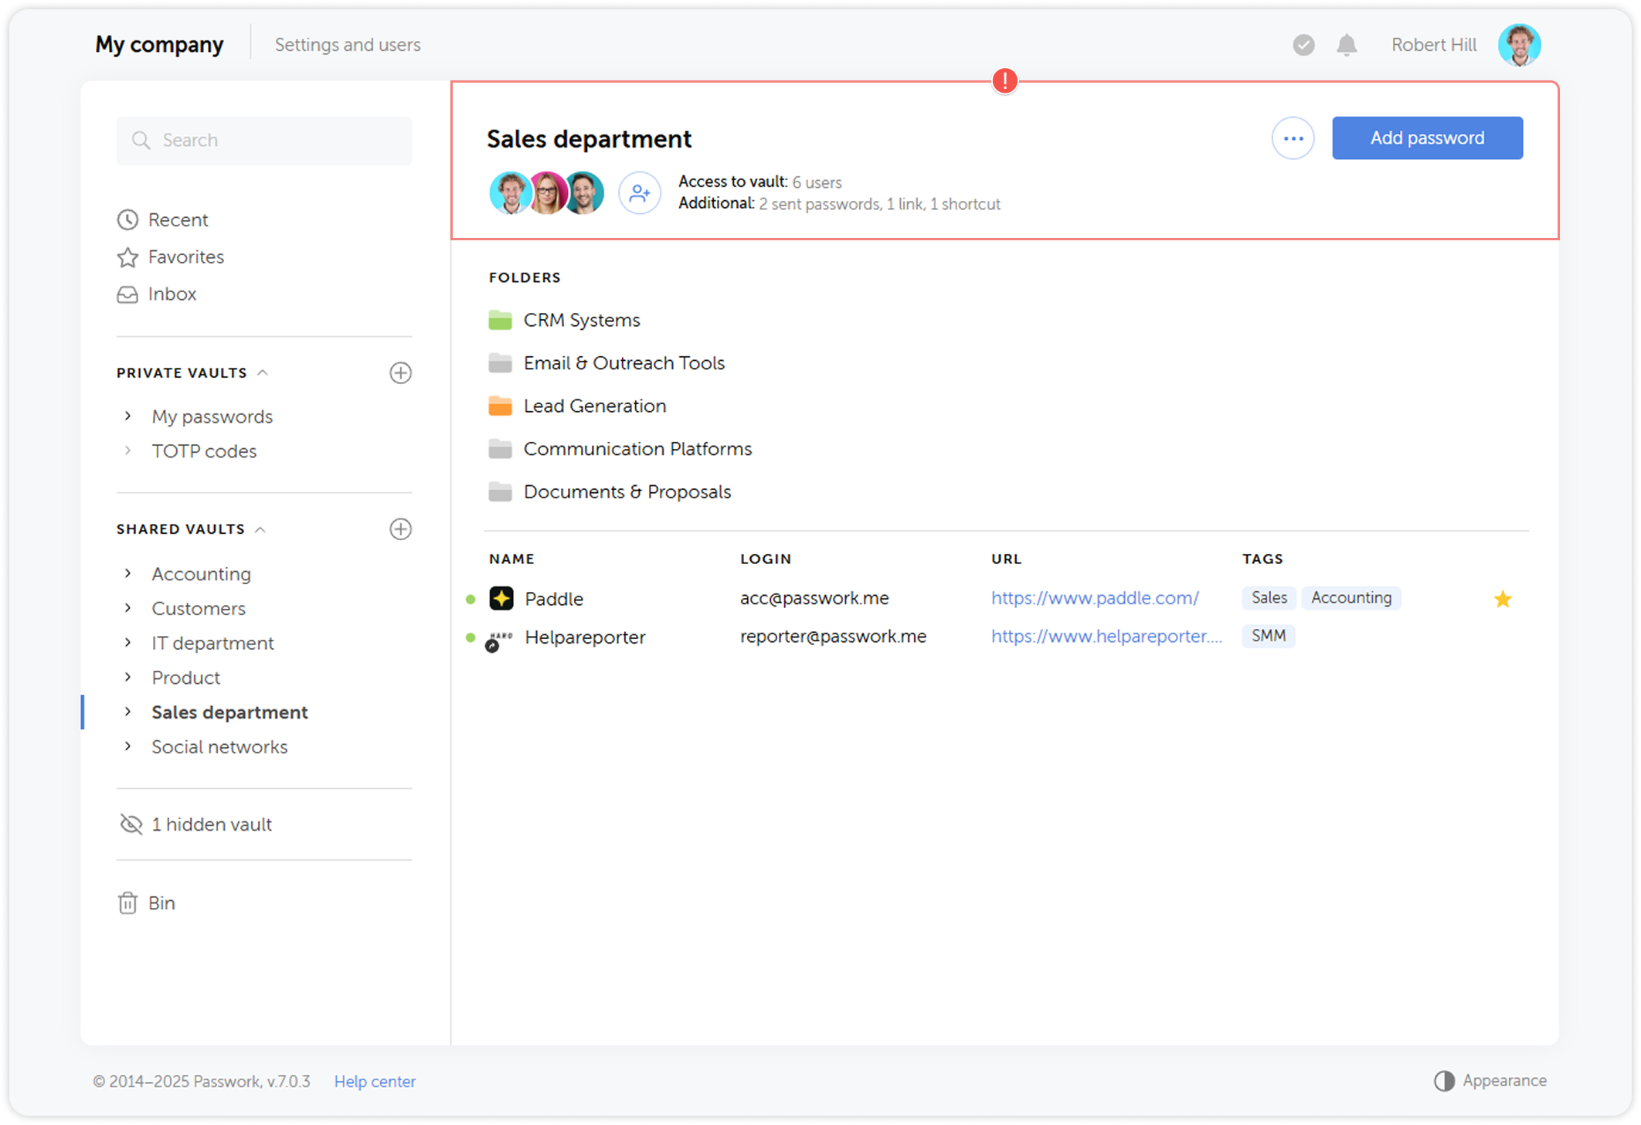
Task: Add a new shared vault with plus icon
Action: (400, 529)
